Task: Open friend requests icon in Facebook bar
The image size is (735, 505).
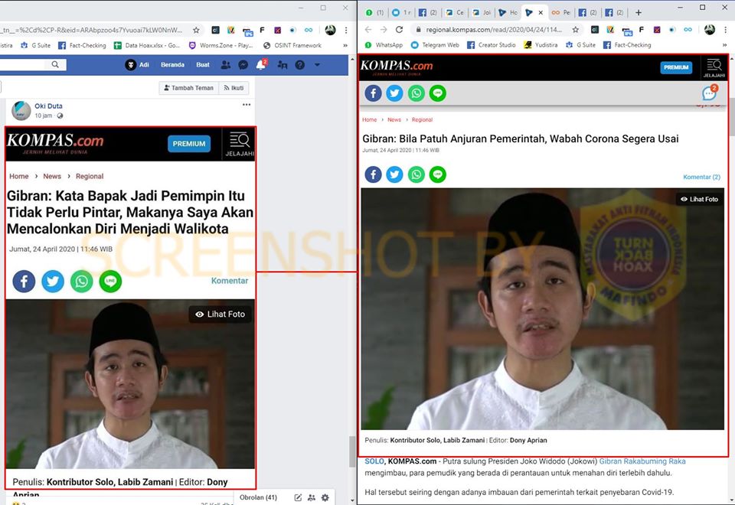Action: (225, 64)
